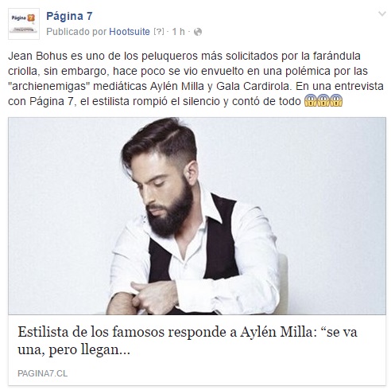Click the middle screaming face emoji
The width and height of the screenshot is (391, 390).
click(x=323, y=101)
